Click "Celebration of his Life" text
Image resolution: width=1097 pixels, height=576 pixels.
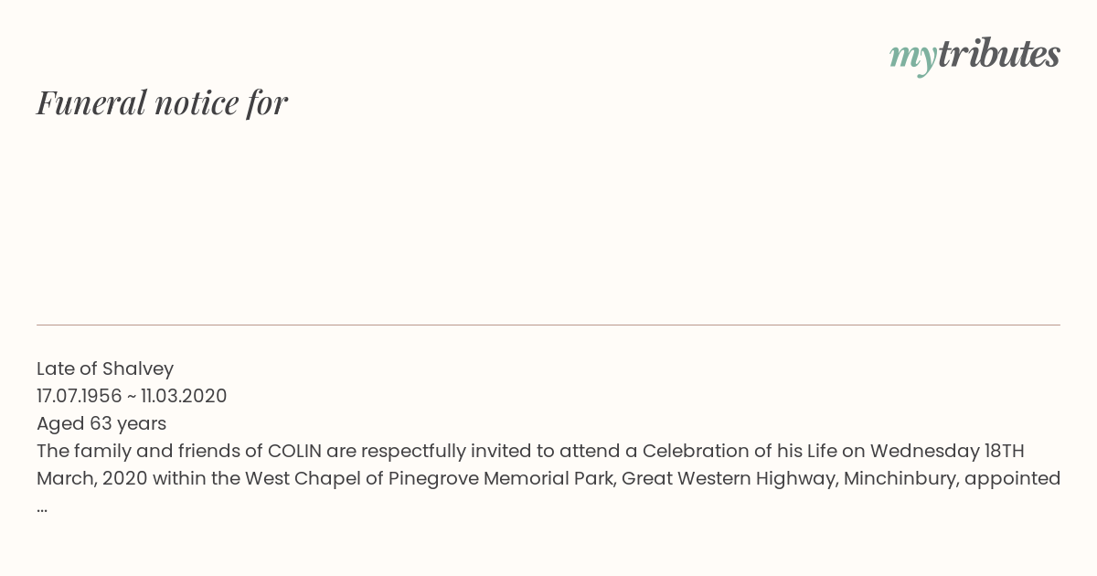point(741,451)
